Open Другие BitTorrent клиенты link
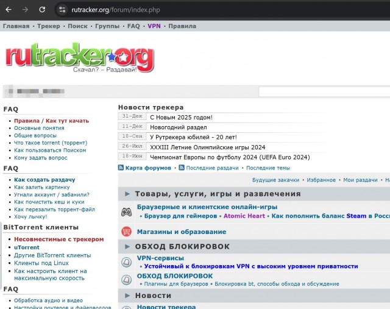The width and height of the screenshot is (390, 309). coord(52,255)
